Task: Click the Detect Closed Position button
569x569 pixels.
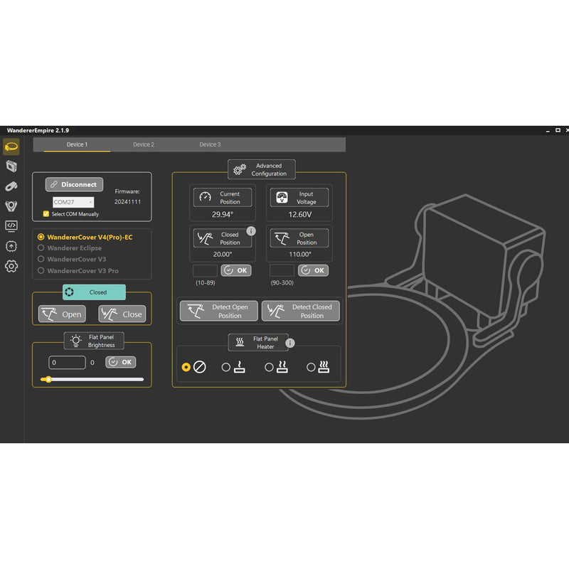Action: pos(301,311)
